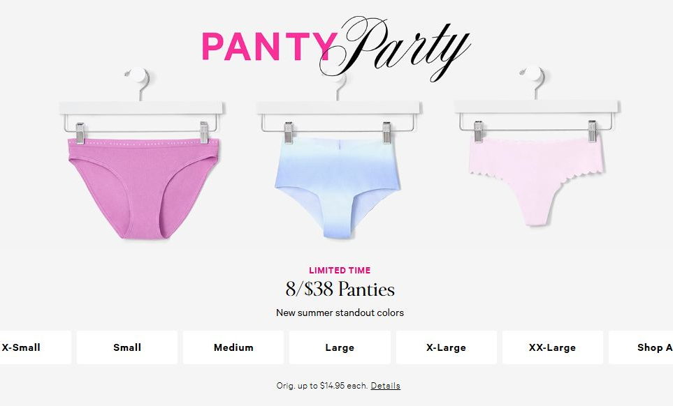The image size is (673, 406).
Task: Click the right metal clip on pink thong
Action: [x=593, y=131]
